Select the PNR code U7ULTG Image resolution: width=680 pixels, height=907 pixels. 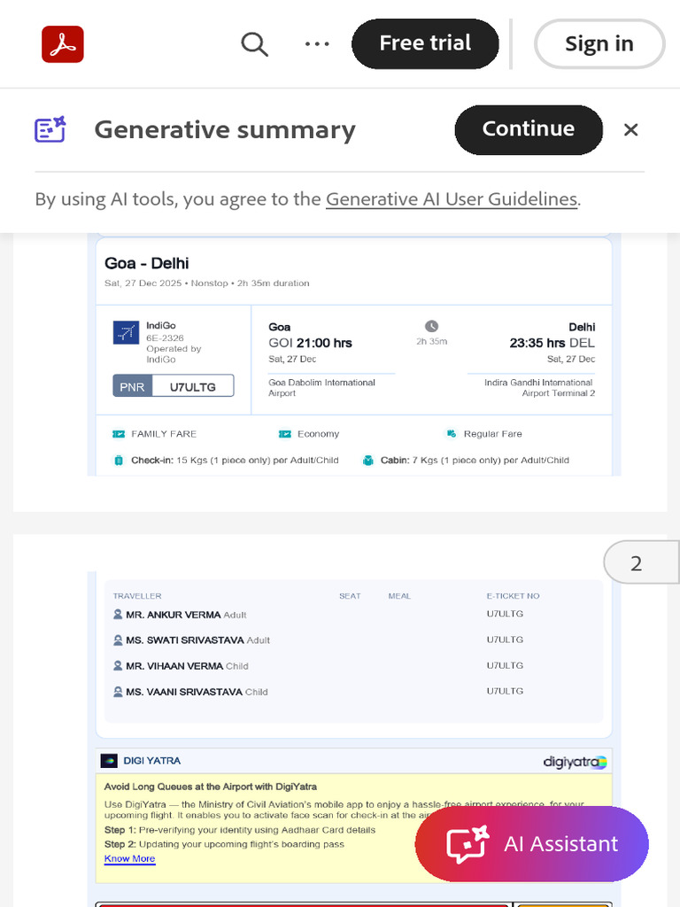[192, 387]
